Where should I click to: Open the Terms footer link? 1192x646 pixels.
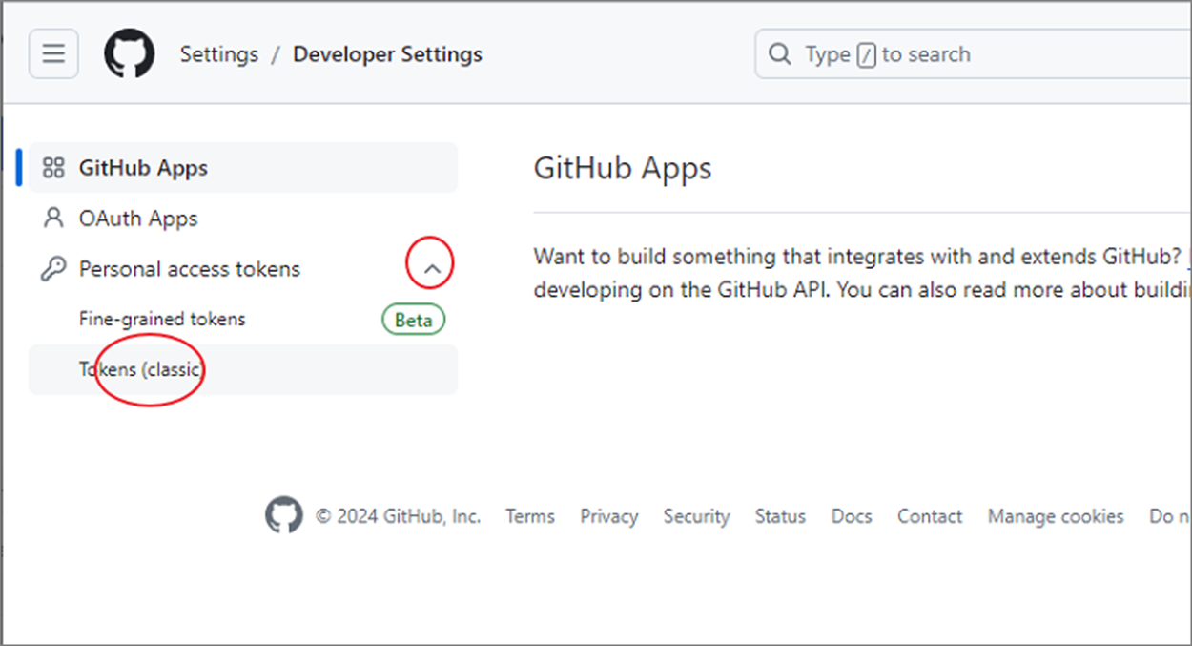tap(530, 516)
